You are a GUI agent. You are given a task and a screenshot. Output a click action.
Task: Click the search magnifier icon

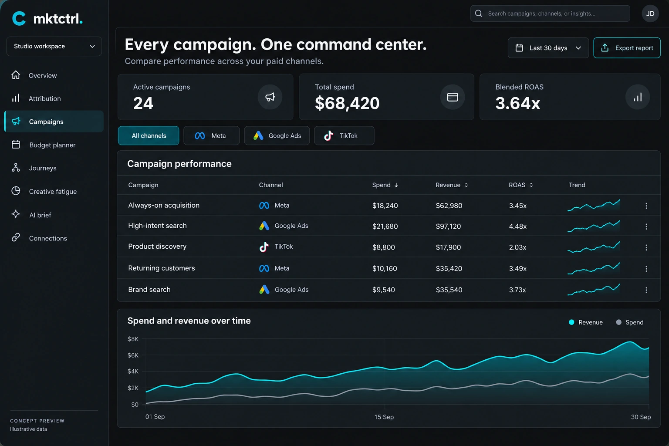pyautogui.click(x=479, y=14)
